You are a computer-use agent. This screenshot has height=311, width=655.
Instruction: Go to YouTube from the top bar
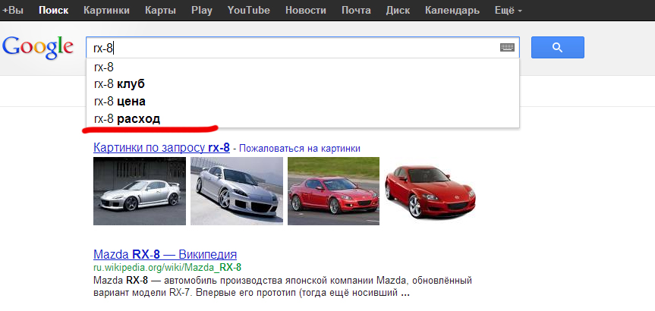[x=249, y=11]
